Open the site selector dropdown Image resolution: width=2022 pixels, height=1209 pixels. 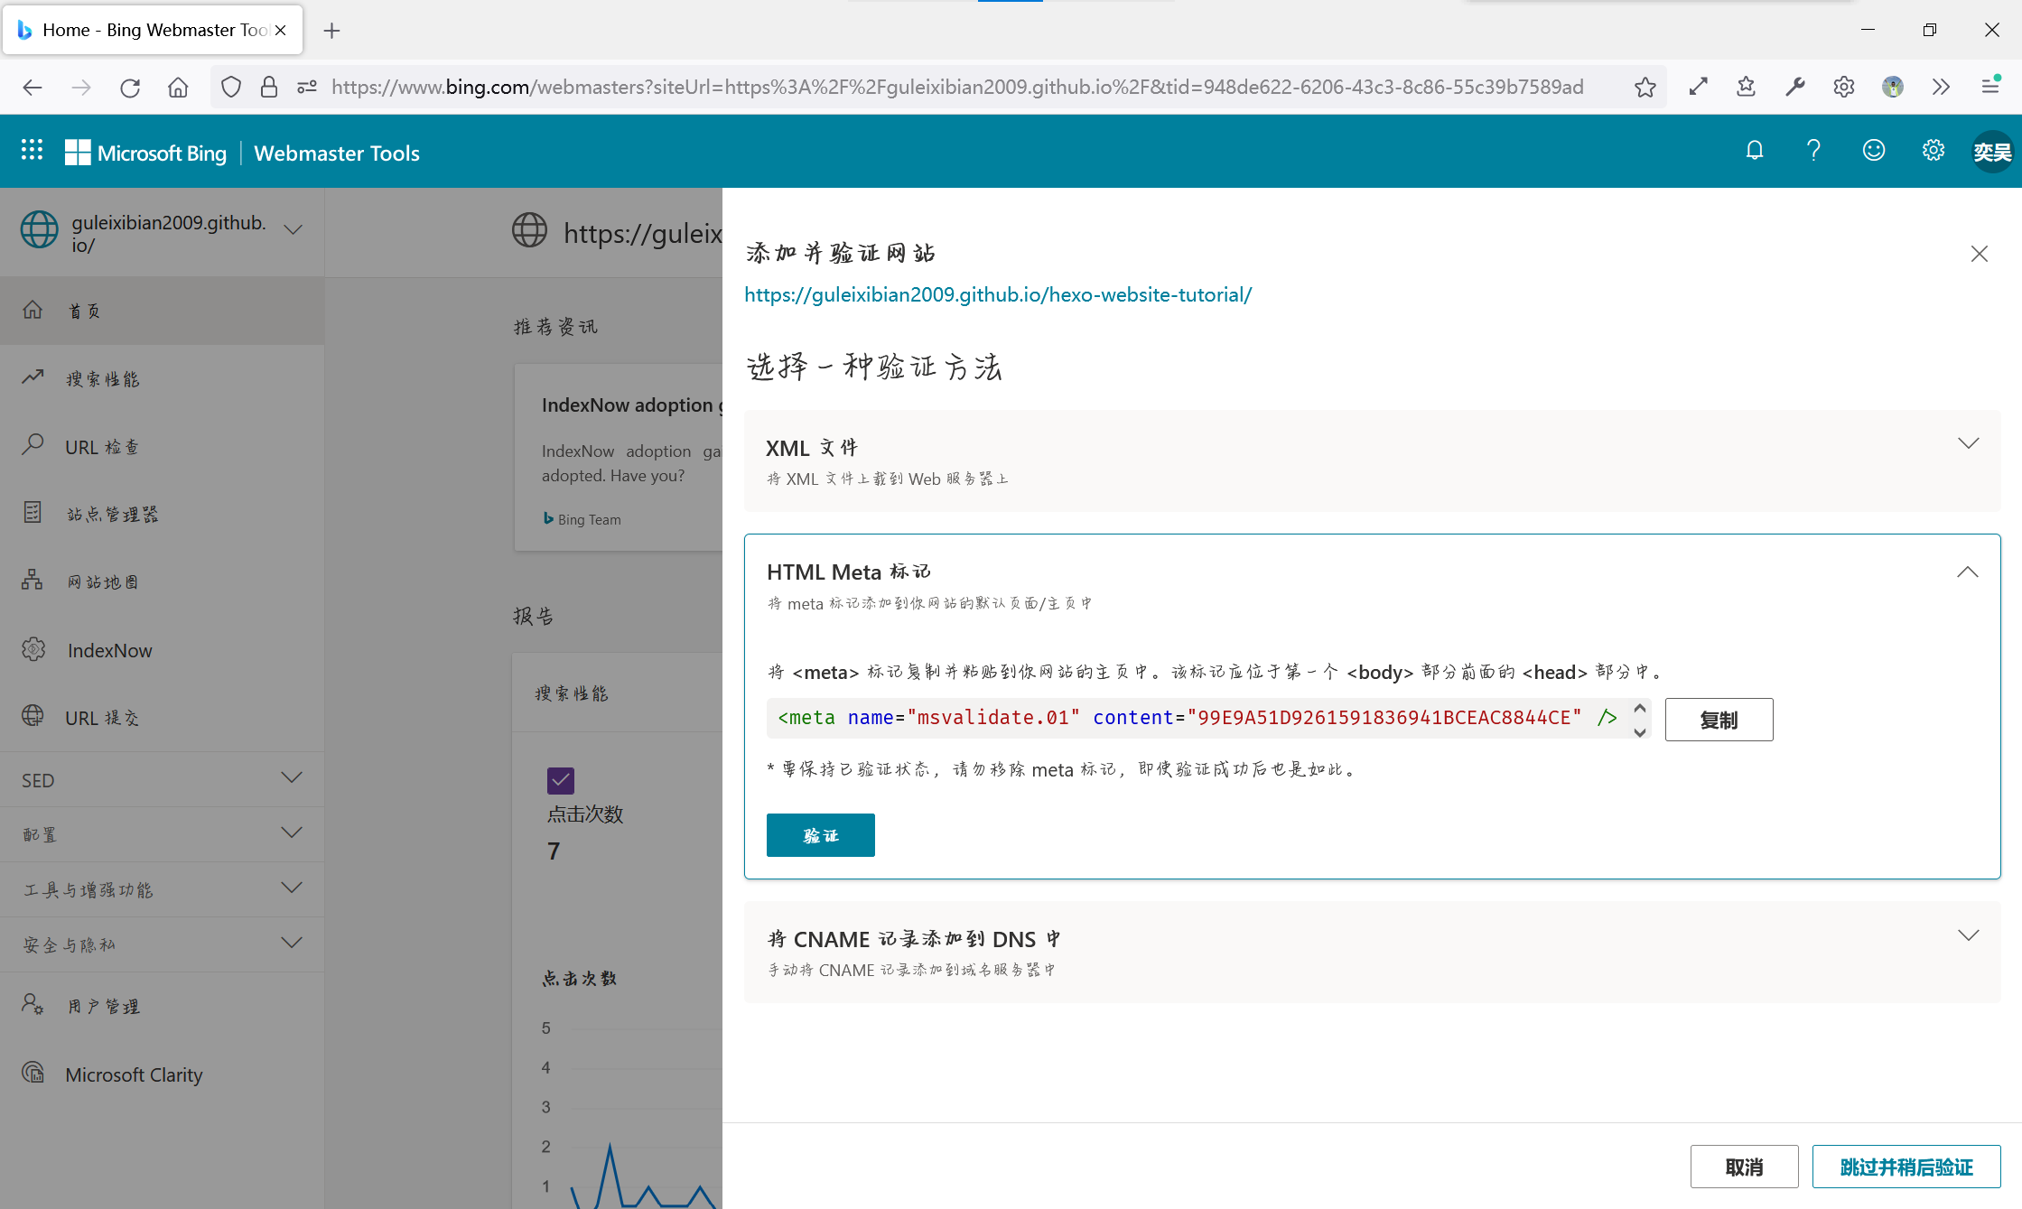coord(293,229)
